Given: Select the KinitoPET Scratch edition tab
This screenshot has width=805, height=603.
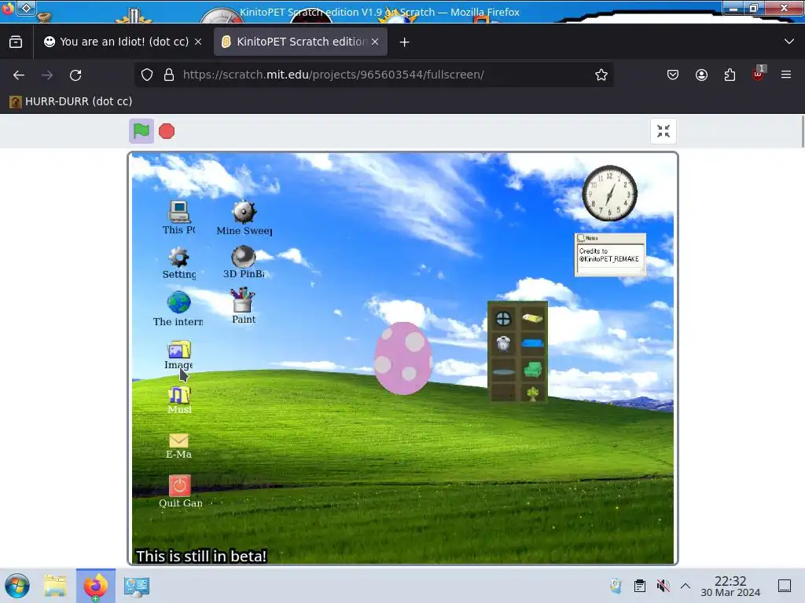Looking at the screenshot, I should (300, 42).
